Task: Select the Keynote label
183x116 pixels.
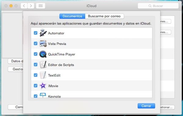Action: click(x=54, y=96)
